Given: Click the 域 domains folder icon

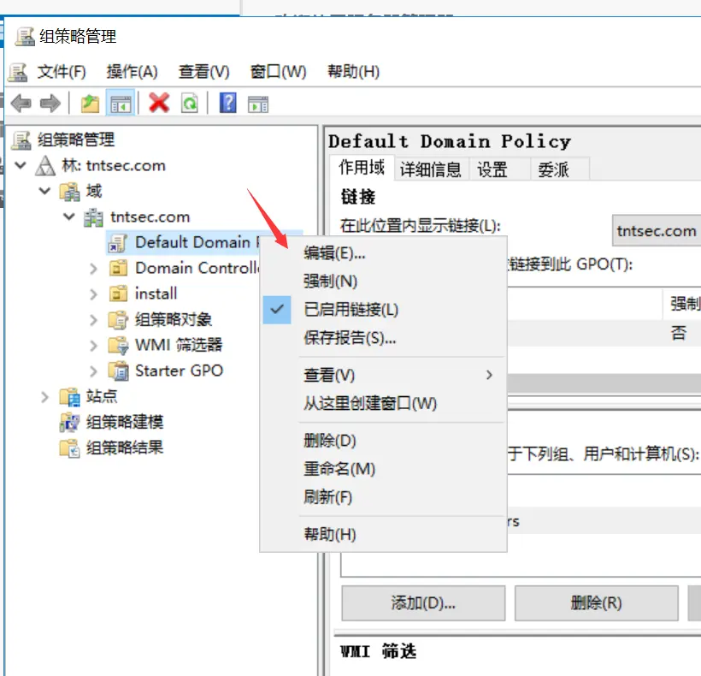Looking at the screenshot, I should coord(69,192).
